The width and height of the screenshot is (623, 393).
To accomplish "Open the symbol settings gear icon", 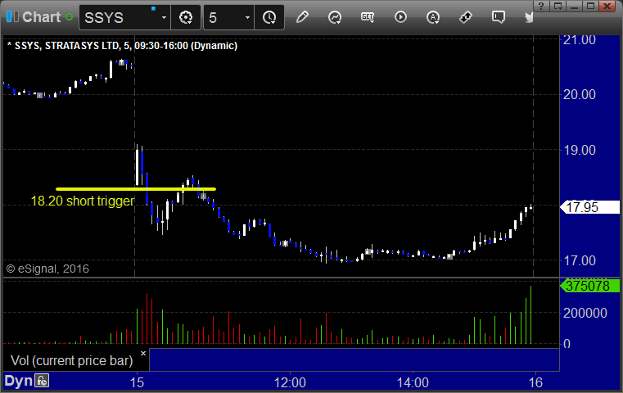I will (186, 17).
